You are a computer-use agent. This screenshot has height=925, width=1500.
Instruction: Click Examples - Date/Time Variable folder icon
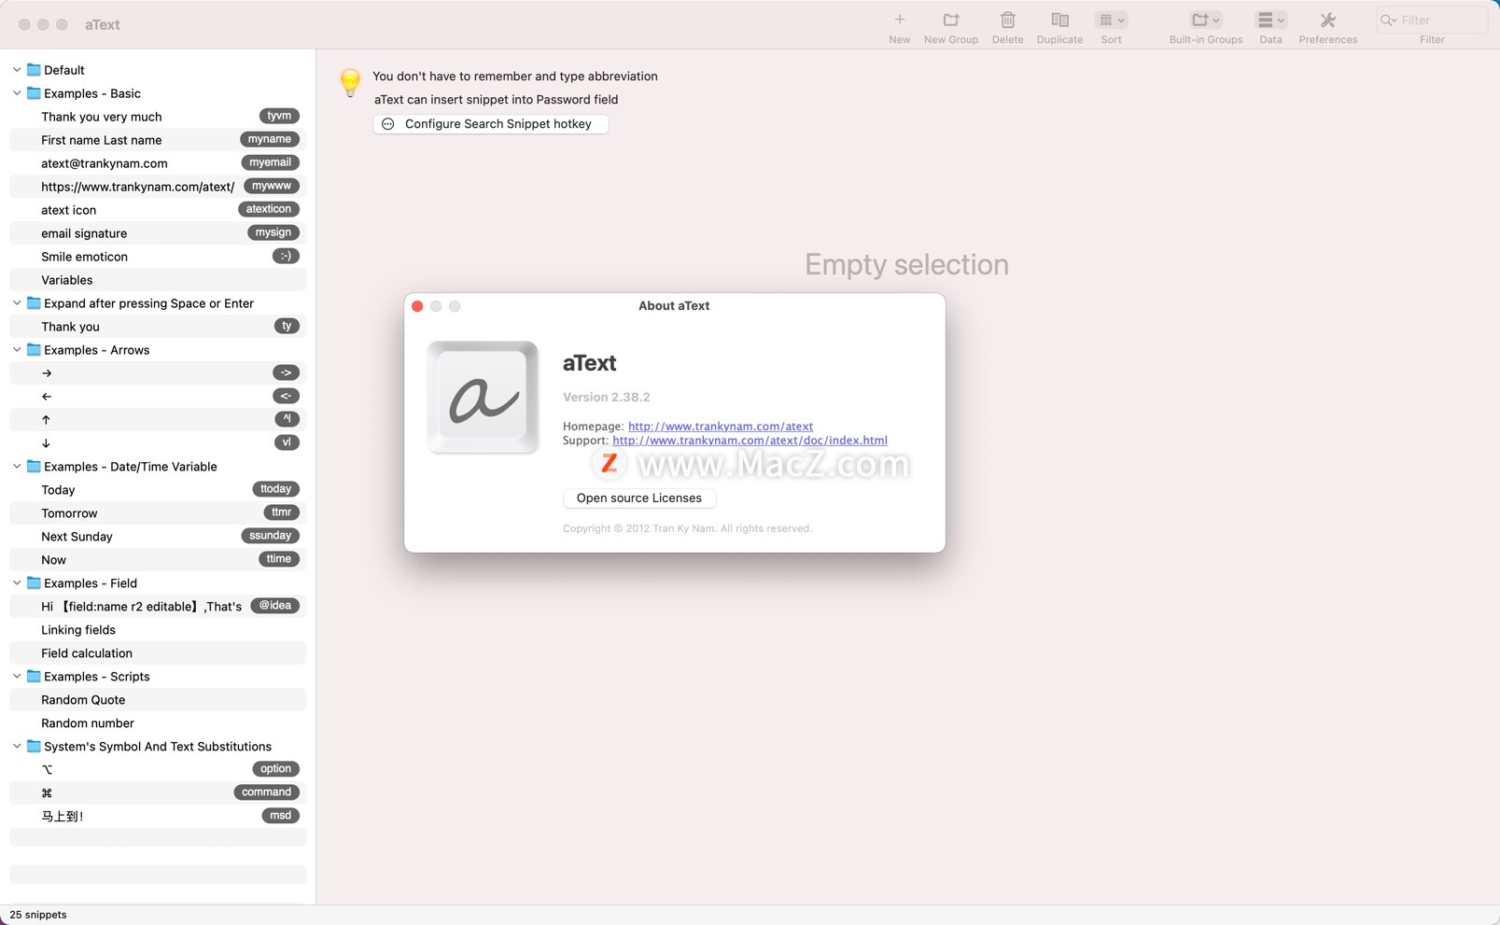tap(34, 467)
